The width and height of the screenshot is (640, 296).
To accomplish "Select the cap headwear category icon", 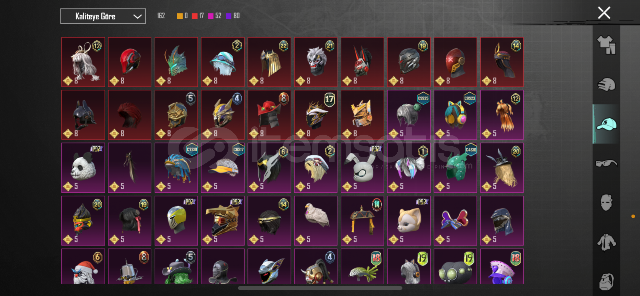I will pyautogui.click(x=606, y=124).
